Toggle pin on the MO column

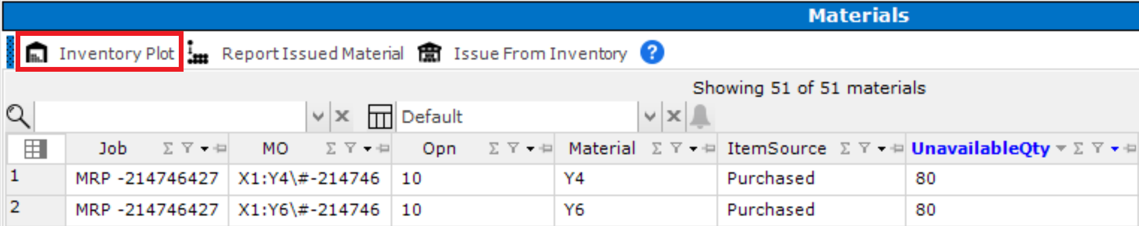coord(383,148)
